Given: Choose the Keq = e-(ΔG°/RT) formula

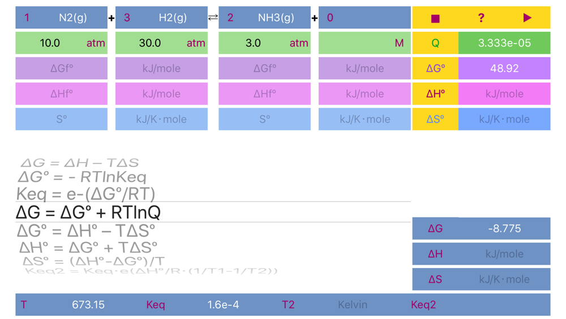Looking at the screenshot, I should (86, 194).
